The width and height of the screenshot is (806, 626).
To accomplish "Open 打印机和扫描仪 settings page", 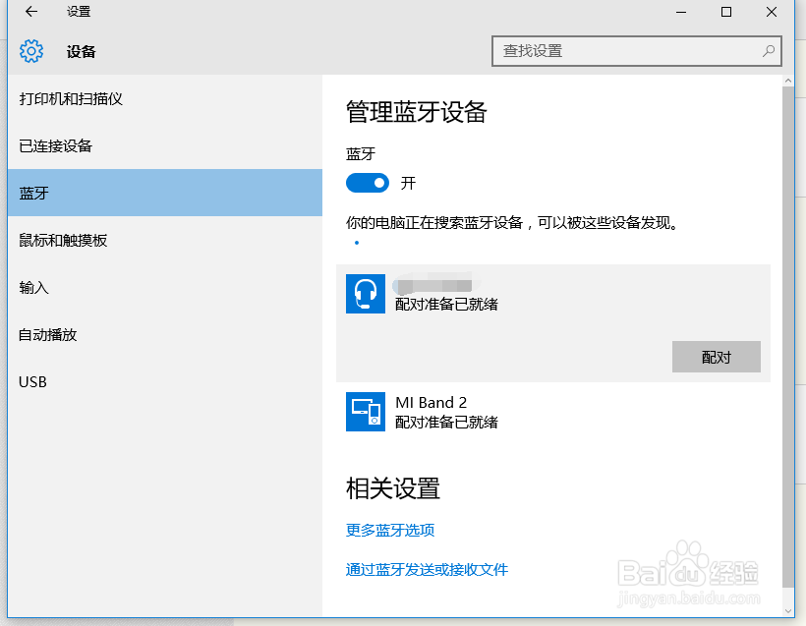I will pyautogui.click(x=71, y=99).
